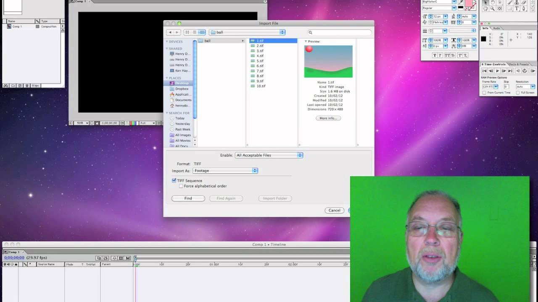Uncheck the TIFF Sequence checkbox
This screenshot has width=538, height=302.
(174, 180)
